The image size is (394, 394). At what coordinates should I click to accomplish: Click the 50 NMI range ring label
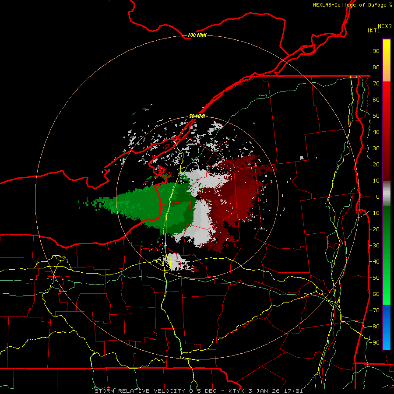pyautogui.click(x=197, y=116)
